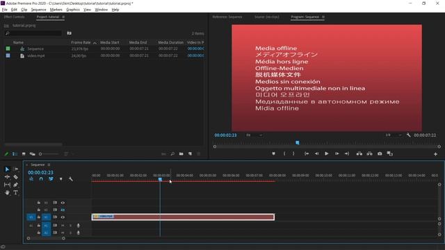Step forward one frame in Program monitor
The width and height of the screenshot is (445, 250).
[337, 153]
